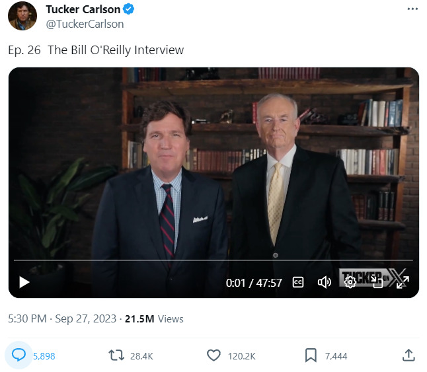This screenshot has height=372, width=427.
Task: Like the post with the heart icon
Action: coord(213,355)
